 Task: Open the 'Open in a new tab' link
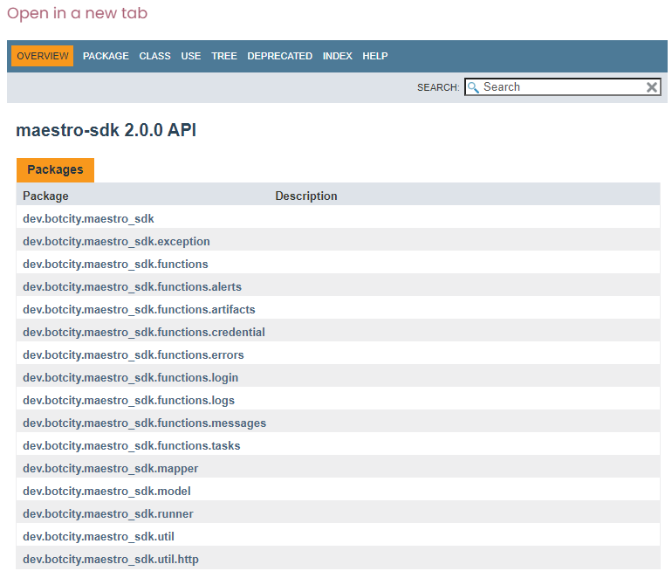coord(77,13)
